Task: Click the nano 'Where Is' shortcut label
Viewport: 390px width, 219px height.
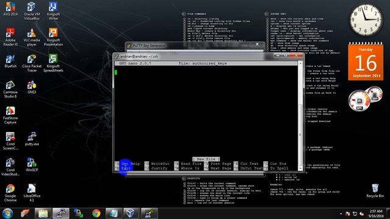Action: pyautogui.click(x=190, y=169)
